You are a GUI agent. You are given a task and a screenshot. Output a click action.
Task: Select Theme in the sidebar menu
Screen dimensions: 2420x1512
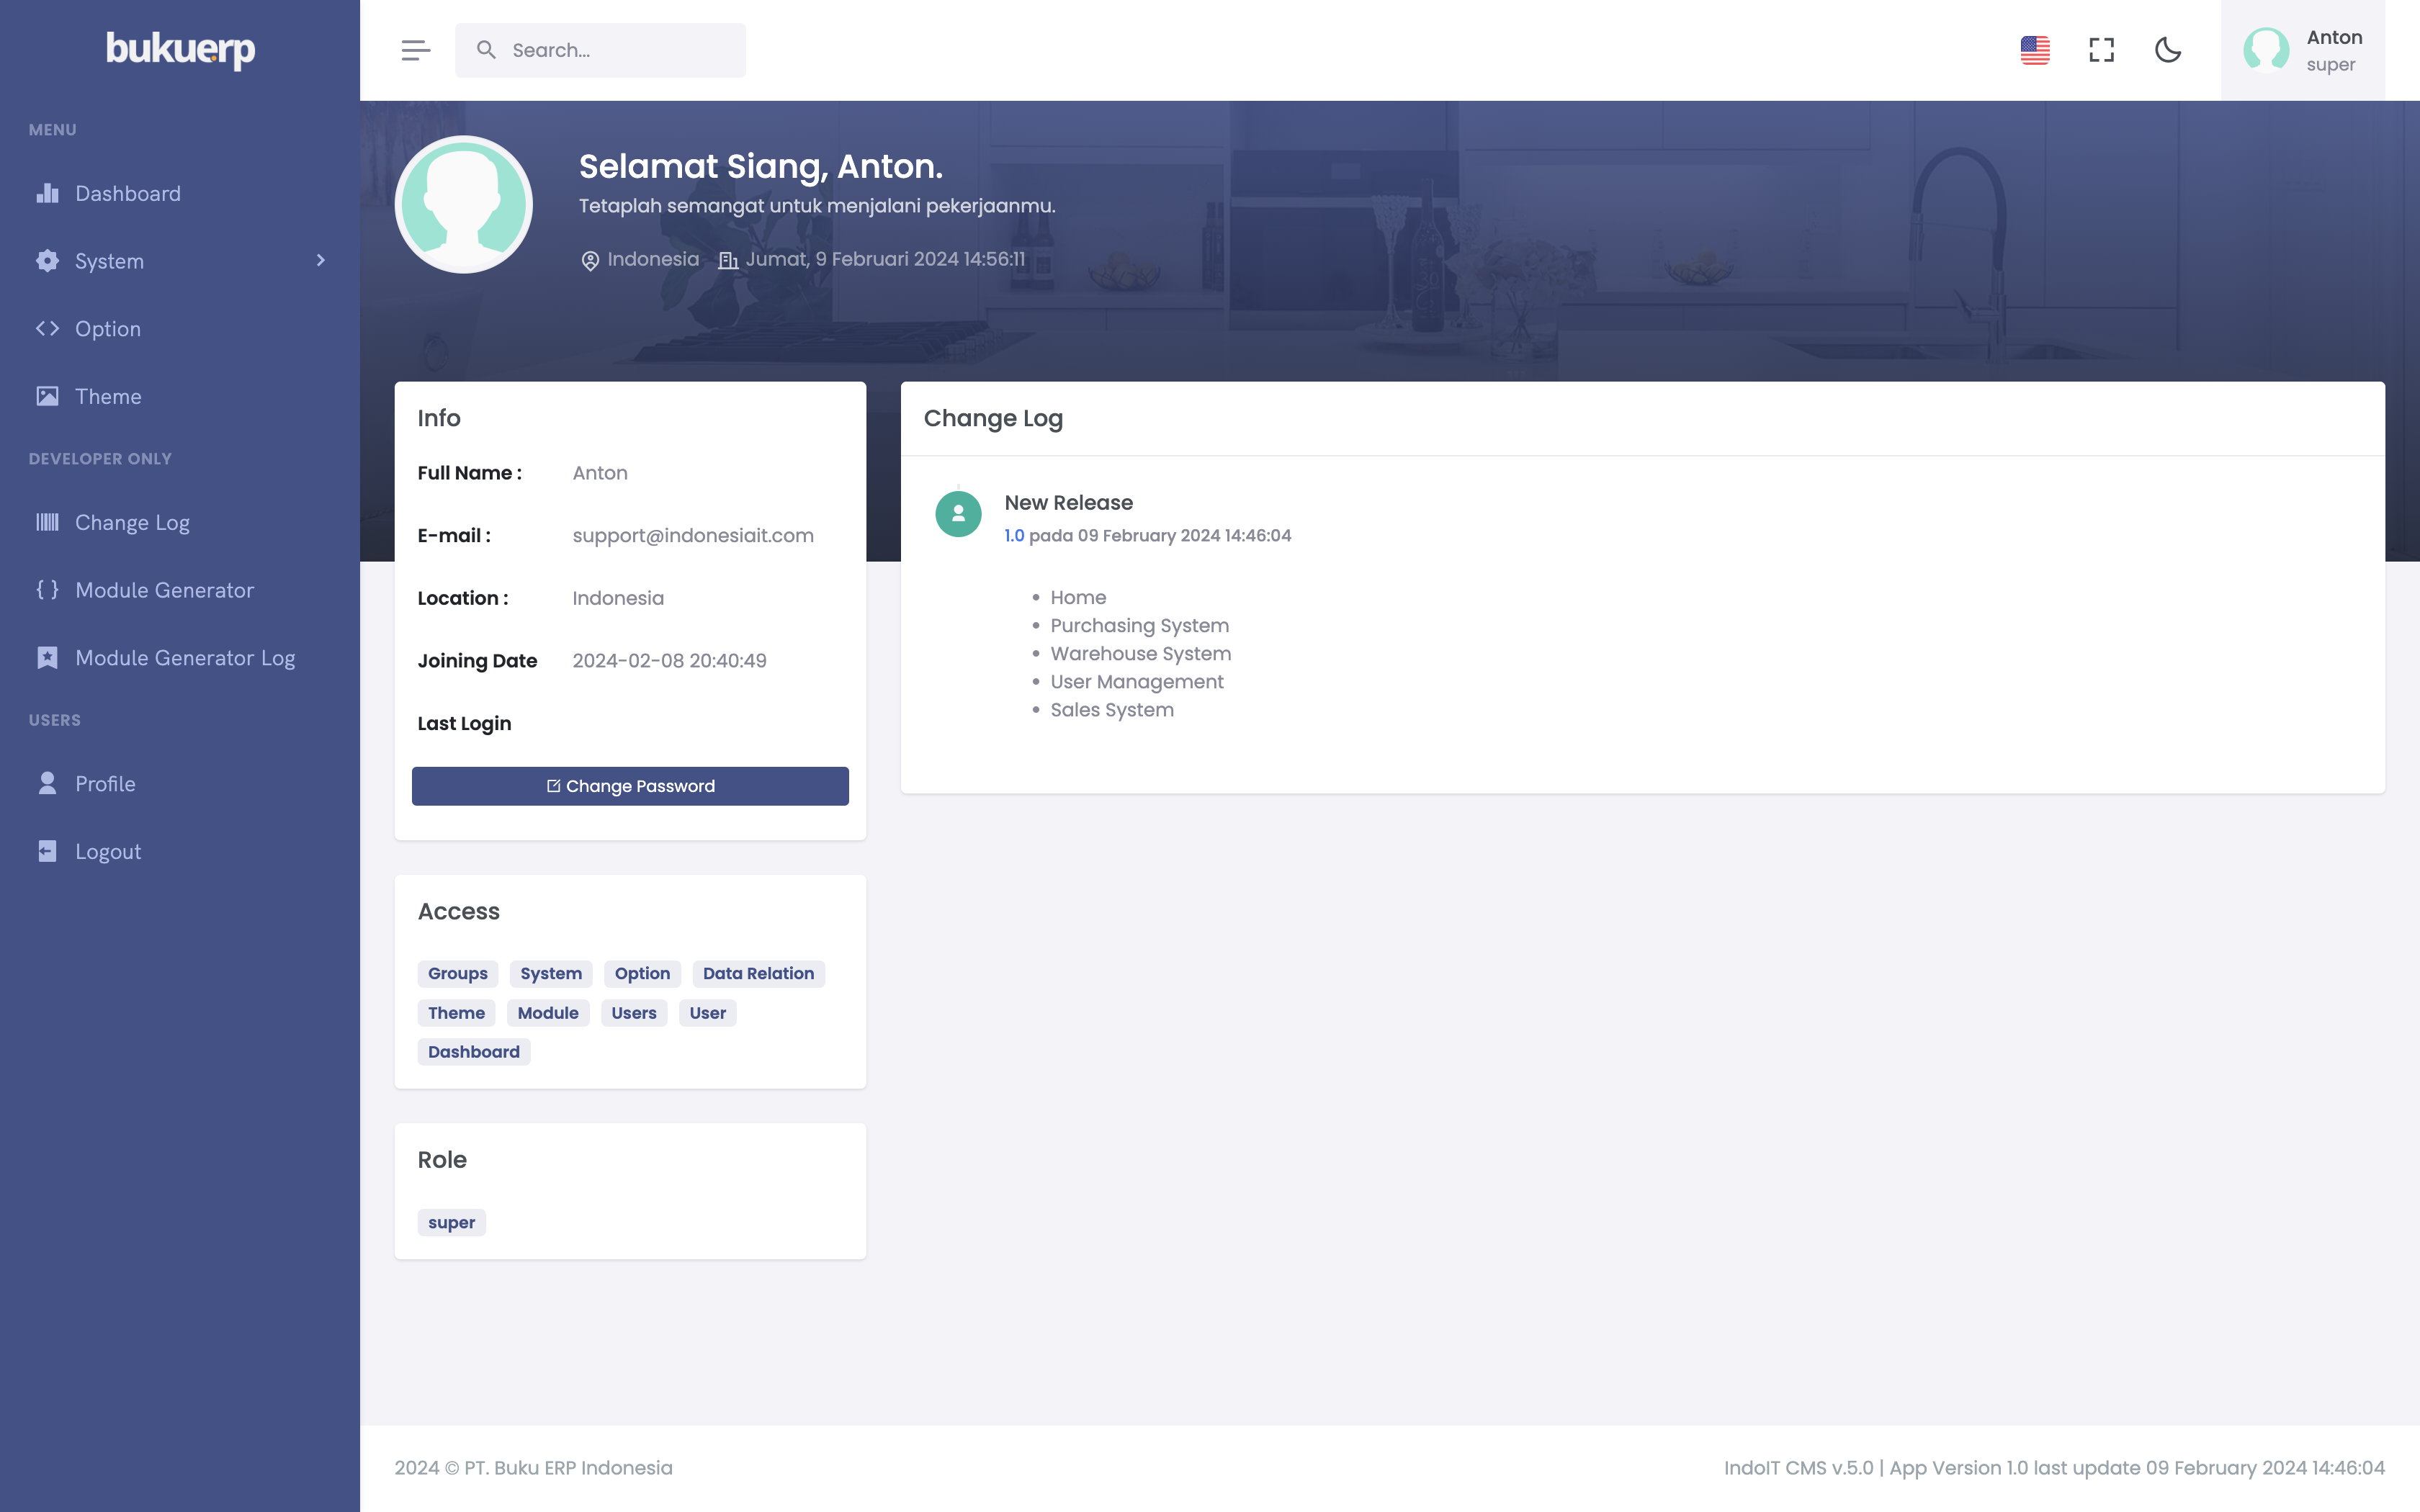point(108,396)
